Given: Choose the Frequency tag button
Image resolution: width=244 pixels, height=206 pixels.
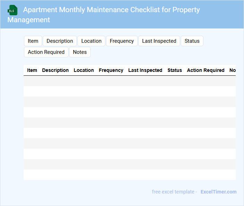Looking at the screenshot, I should point(122,41).
